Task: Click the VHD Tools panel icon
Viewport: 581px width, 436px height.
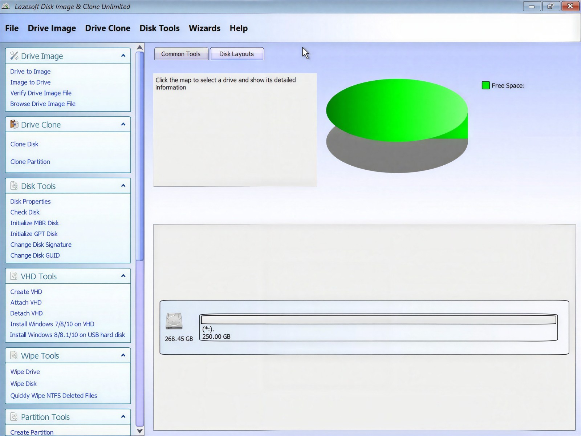Action: (x=14, y=276)
